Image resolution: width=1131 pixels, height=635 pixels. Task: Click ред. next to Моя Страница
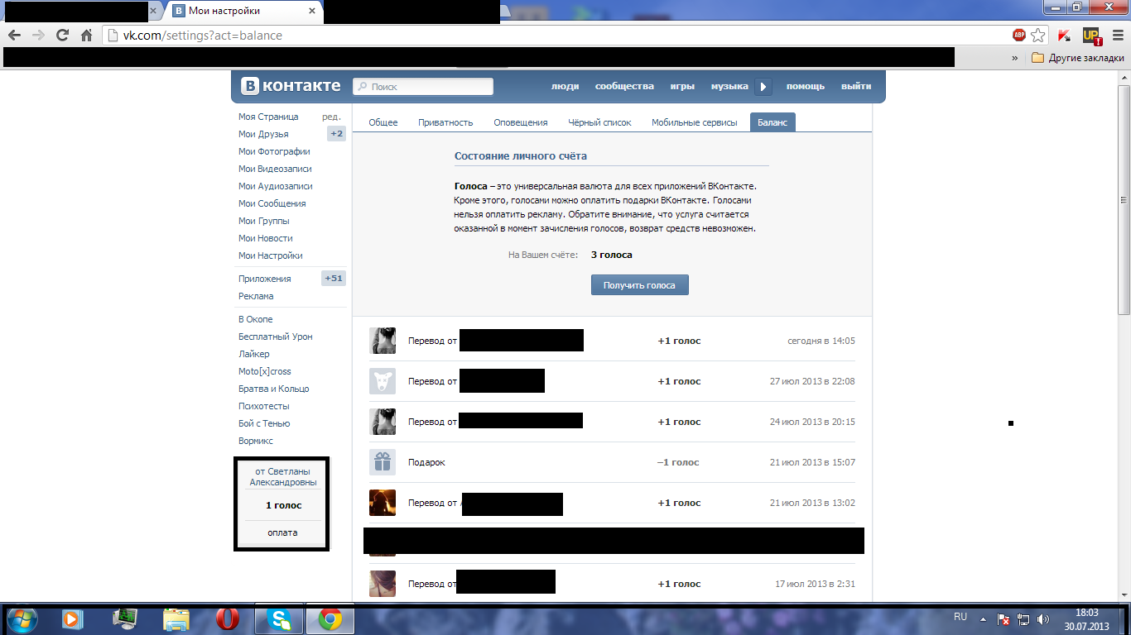(x=331, y=117)
